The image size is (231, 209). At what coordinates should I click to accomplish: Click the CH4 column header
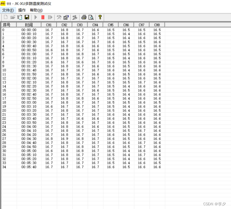click(x=95, y=25)
